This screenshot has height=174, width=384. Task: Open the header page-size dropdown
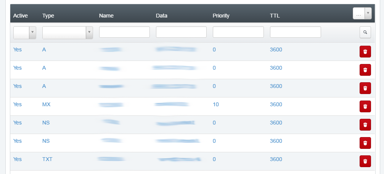pos(362,13)
